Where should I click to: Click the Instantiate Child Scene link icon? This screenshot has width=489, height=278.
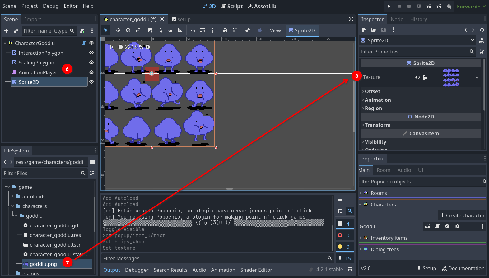pos(16,31)
